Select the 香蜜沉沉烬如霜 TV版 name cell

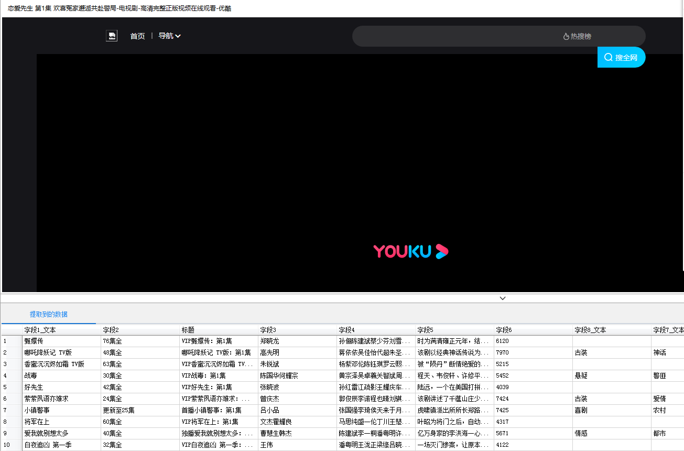pos(62,364)
